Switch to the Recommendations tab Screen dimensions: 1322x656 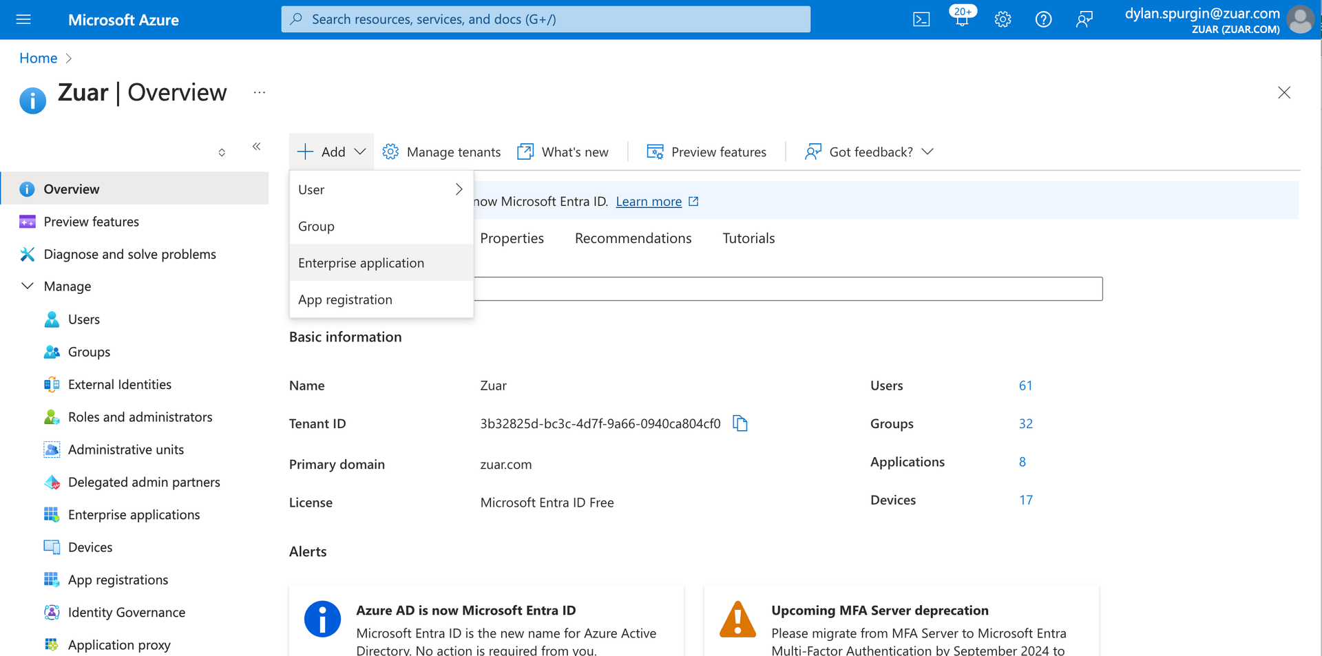633,238
